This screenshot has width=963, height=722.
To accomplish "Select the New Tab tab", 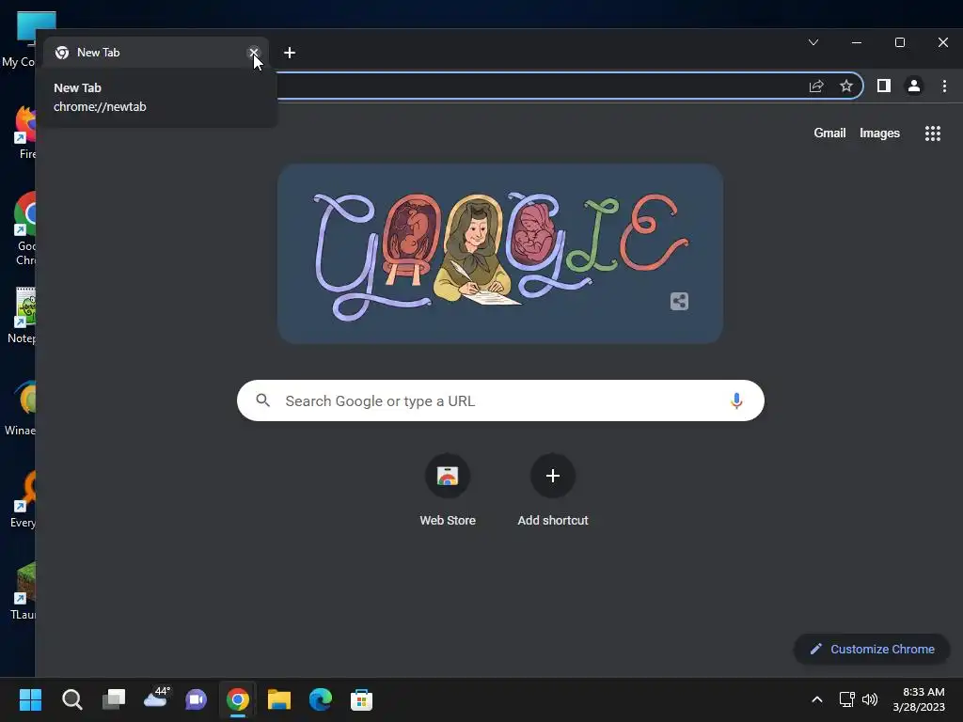I will click(155, 53).
